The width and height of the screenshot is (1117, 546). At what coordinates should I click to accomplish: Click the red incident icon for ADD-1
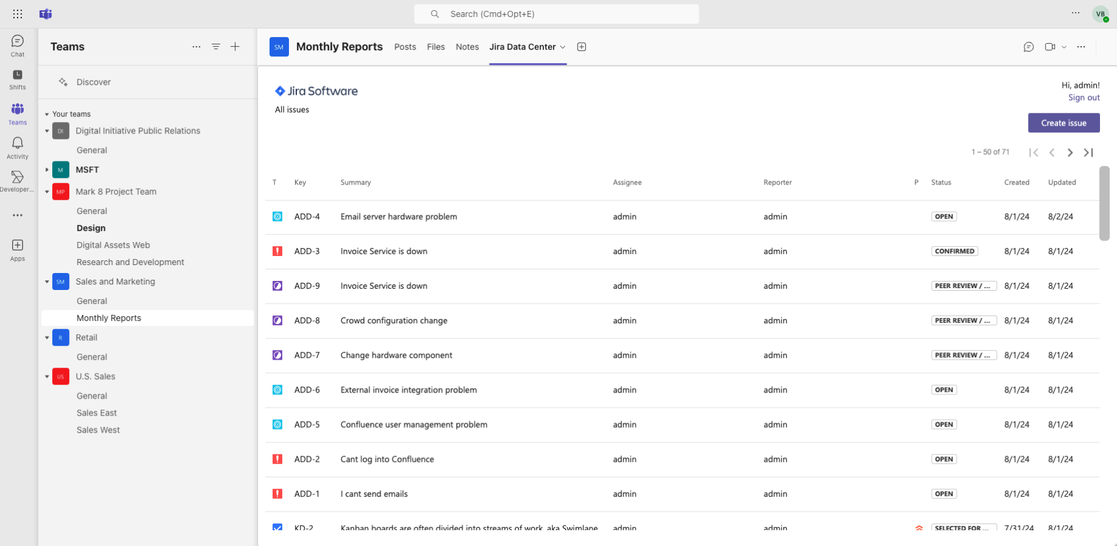(x=277, y=494)
